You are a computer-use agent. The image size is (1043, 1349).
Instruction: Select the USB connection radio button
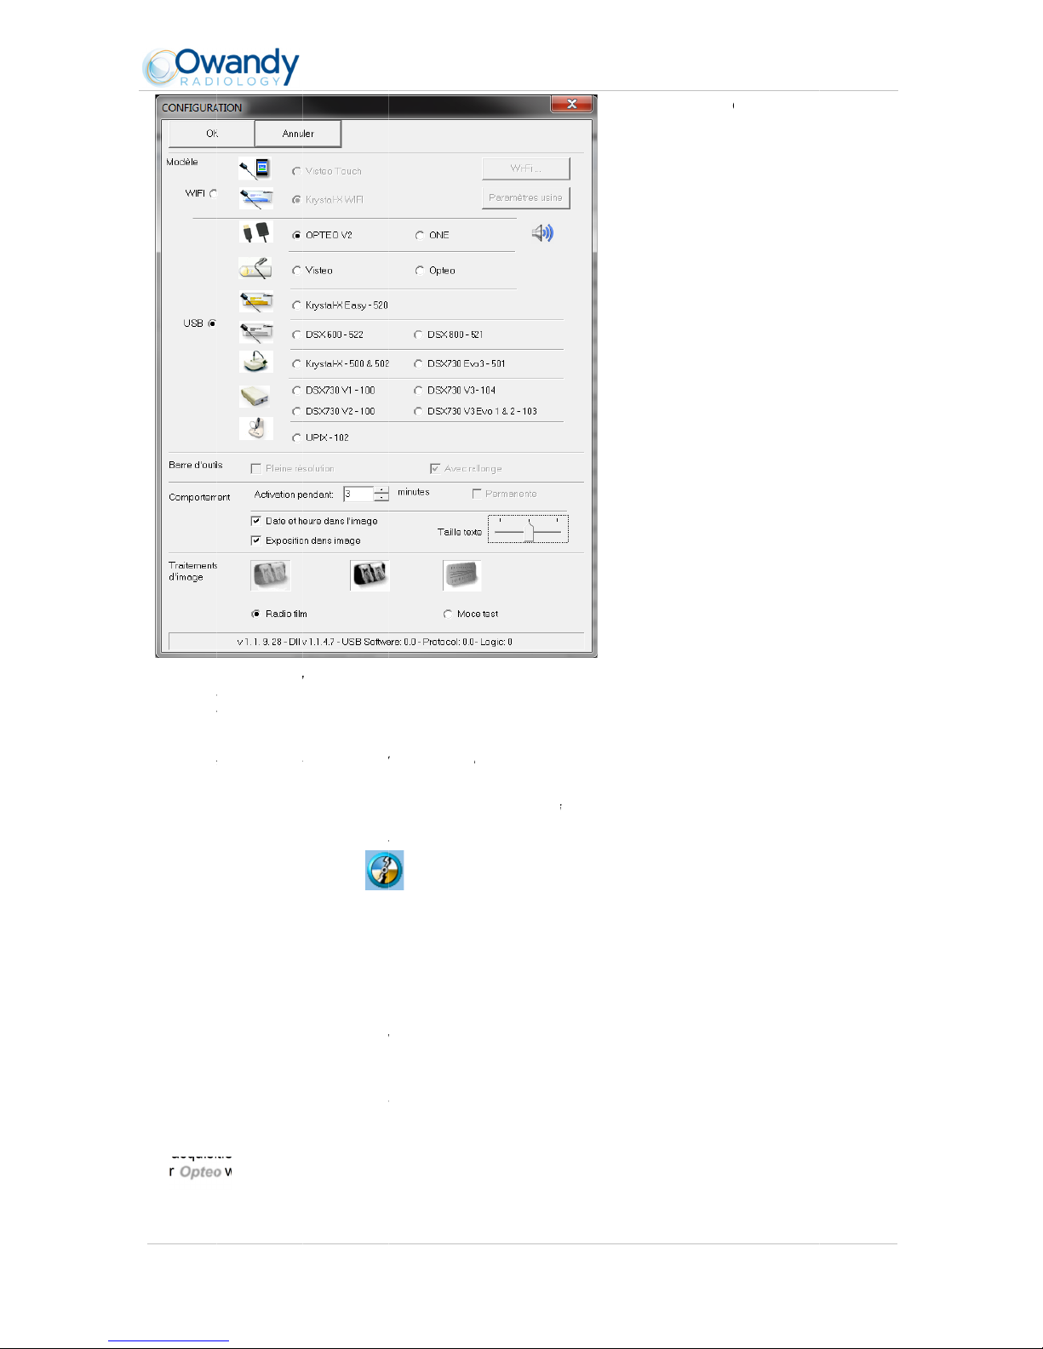212,323
